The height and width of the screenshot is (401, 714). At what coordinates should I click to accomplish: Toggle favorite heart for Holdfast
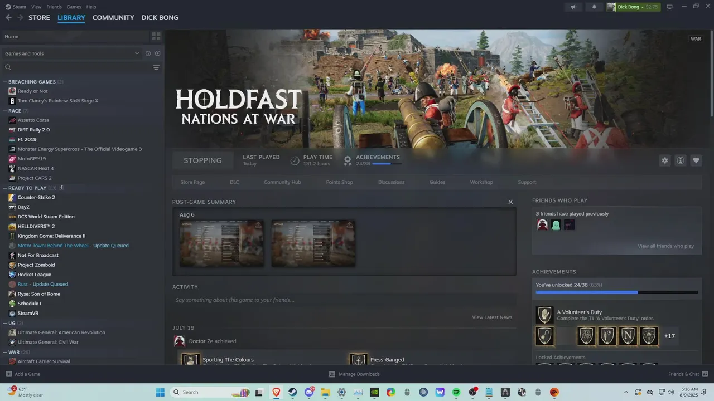(x=696, y=160)
